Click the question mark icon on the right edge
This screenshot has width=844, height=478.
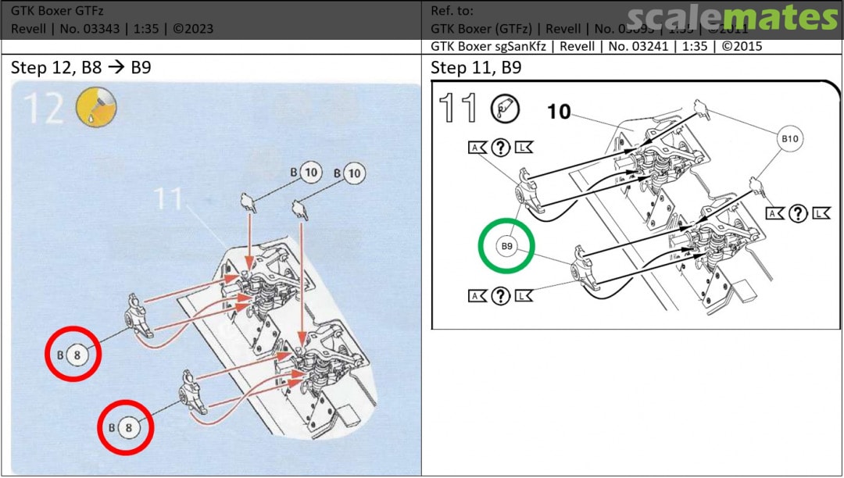point(797,213)
